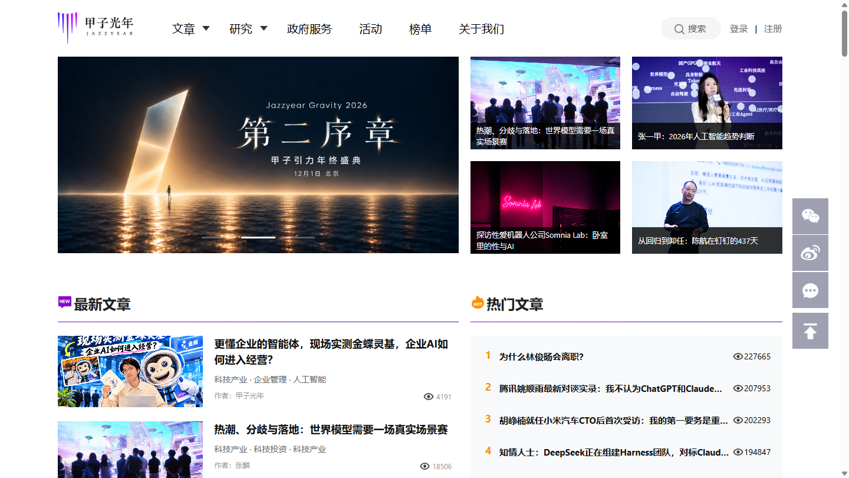Open hot article about DeepSeek Harness团队
Viewport: 849px width, 478px height.
click(614, 452)
